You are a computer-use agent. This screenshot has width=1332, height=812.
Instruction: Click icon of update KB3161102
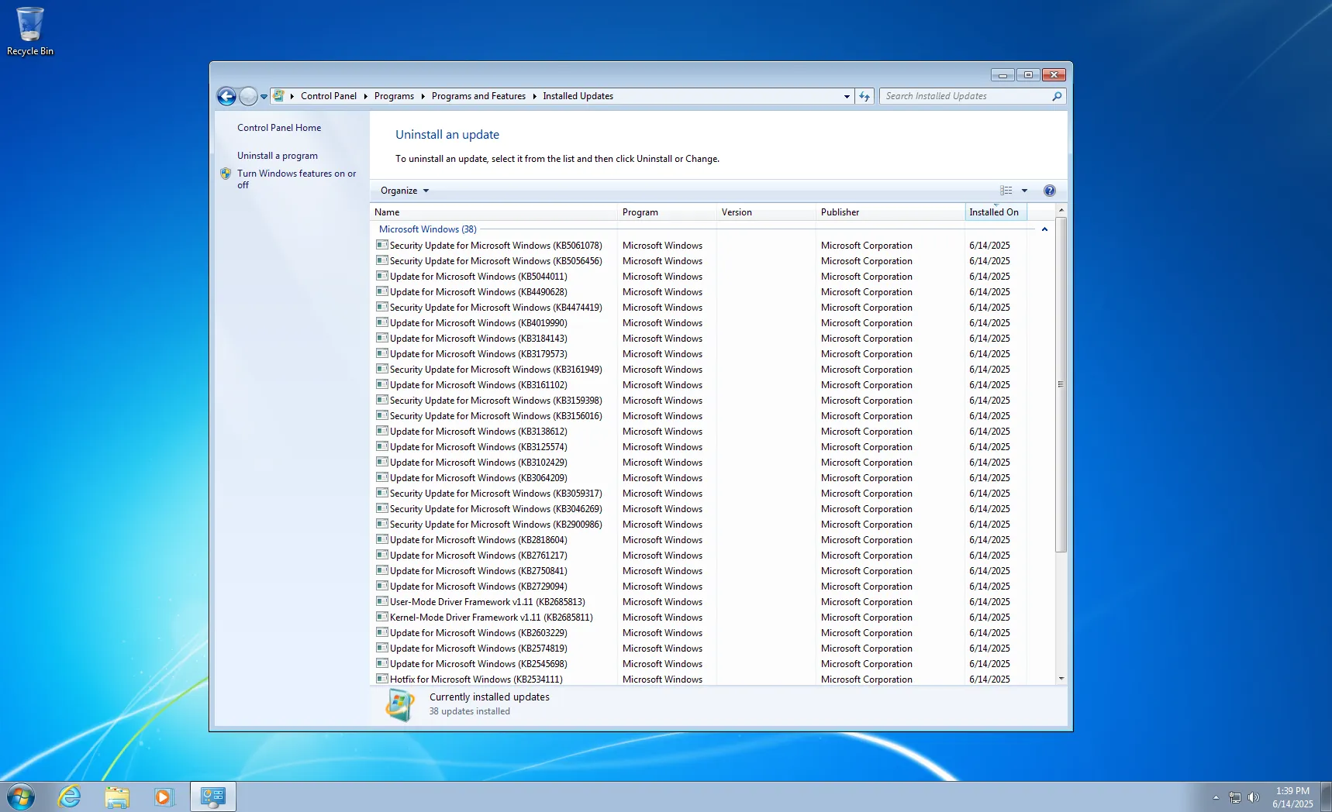[x=381, y=384]
